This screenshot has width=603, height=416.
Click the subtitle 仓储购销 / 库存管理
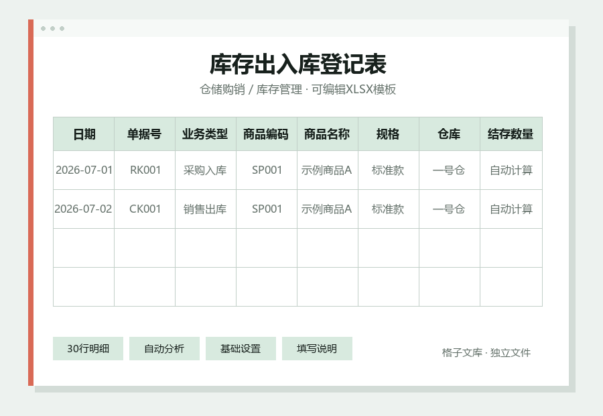click(x=251, y=89)
